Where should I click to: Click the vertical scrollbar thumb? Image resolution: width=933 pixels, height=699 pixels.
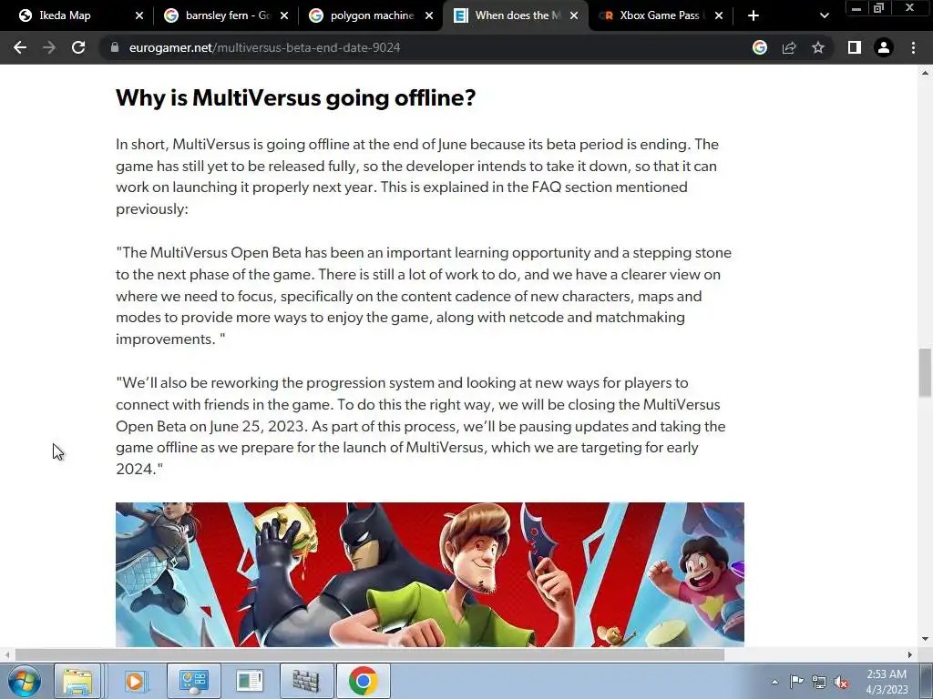pyautogui.click(x=925, y=372)
